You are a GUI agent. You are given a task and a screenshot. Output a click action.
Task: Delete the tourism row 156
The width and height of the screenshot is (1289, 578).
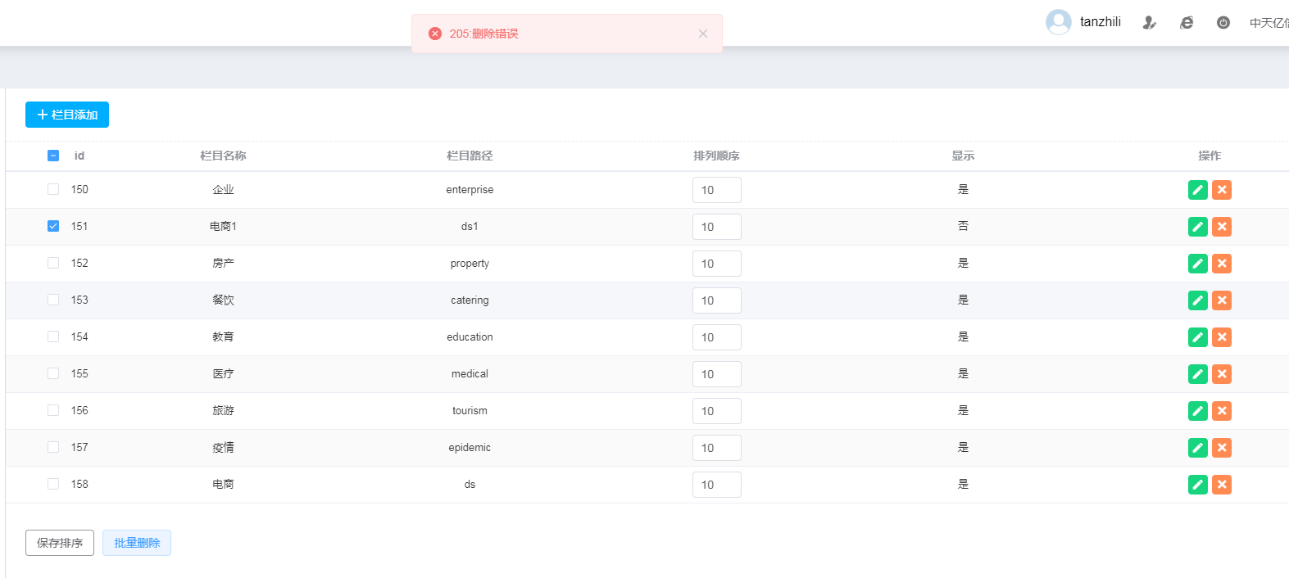pyautogui.click(x=1222, y=411)
